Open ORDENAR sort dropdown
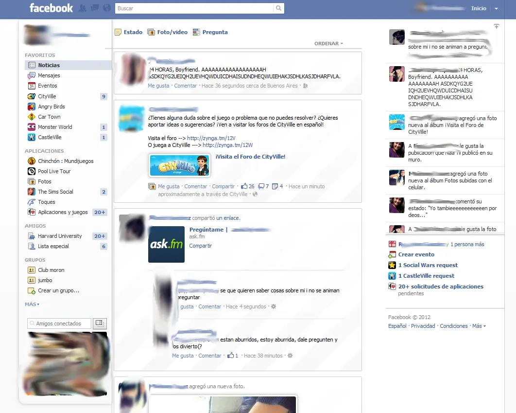 [x=328, y=43]
